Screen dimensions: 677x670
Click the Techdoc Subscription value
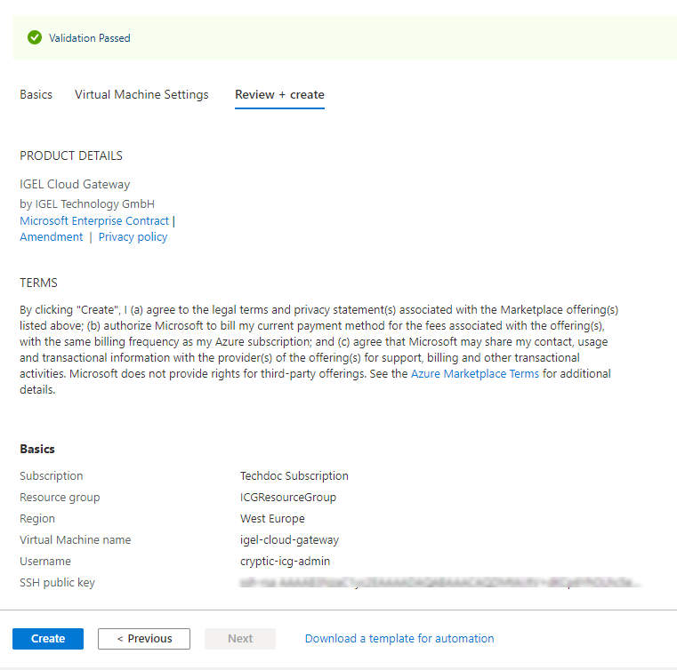click(294, 475)
